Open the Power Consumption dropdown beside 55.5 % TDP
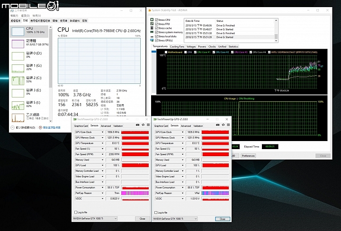The width and height of the screenshot is (341, 231). (x=102, y=187)
